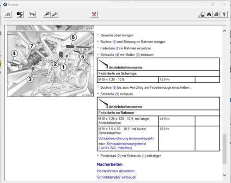Open 'Schalldämpfer einbauen' link
The image size is (231, 183).
[116, 177]
